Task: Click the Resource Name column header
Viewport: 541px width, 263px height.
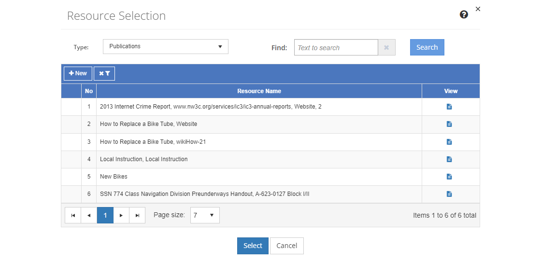Action: click(x=259, y=91)
